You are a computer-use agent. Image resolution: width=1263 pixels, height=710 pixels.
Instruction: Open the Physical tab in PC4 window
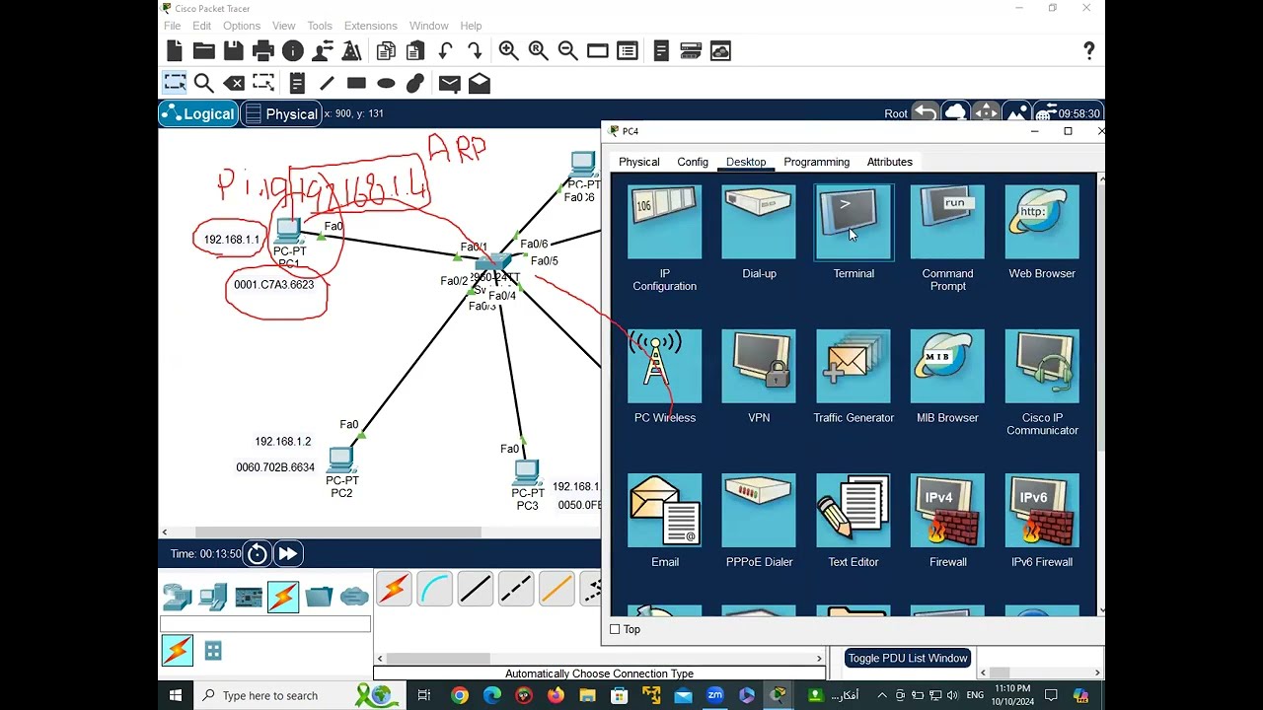pos(638,162)
